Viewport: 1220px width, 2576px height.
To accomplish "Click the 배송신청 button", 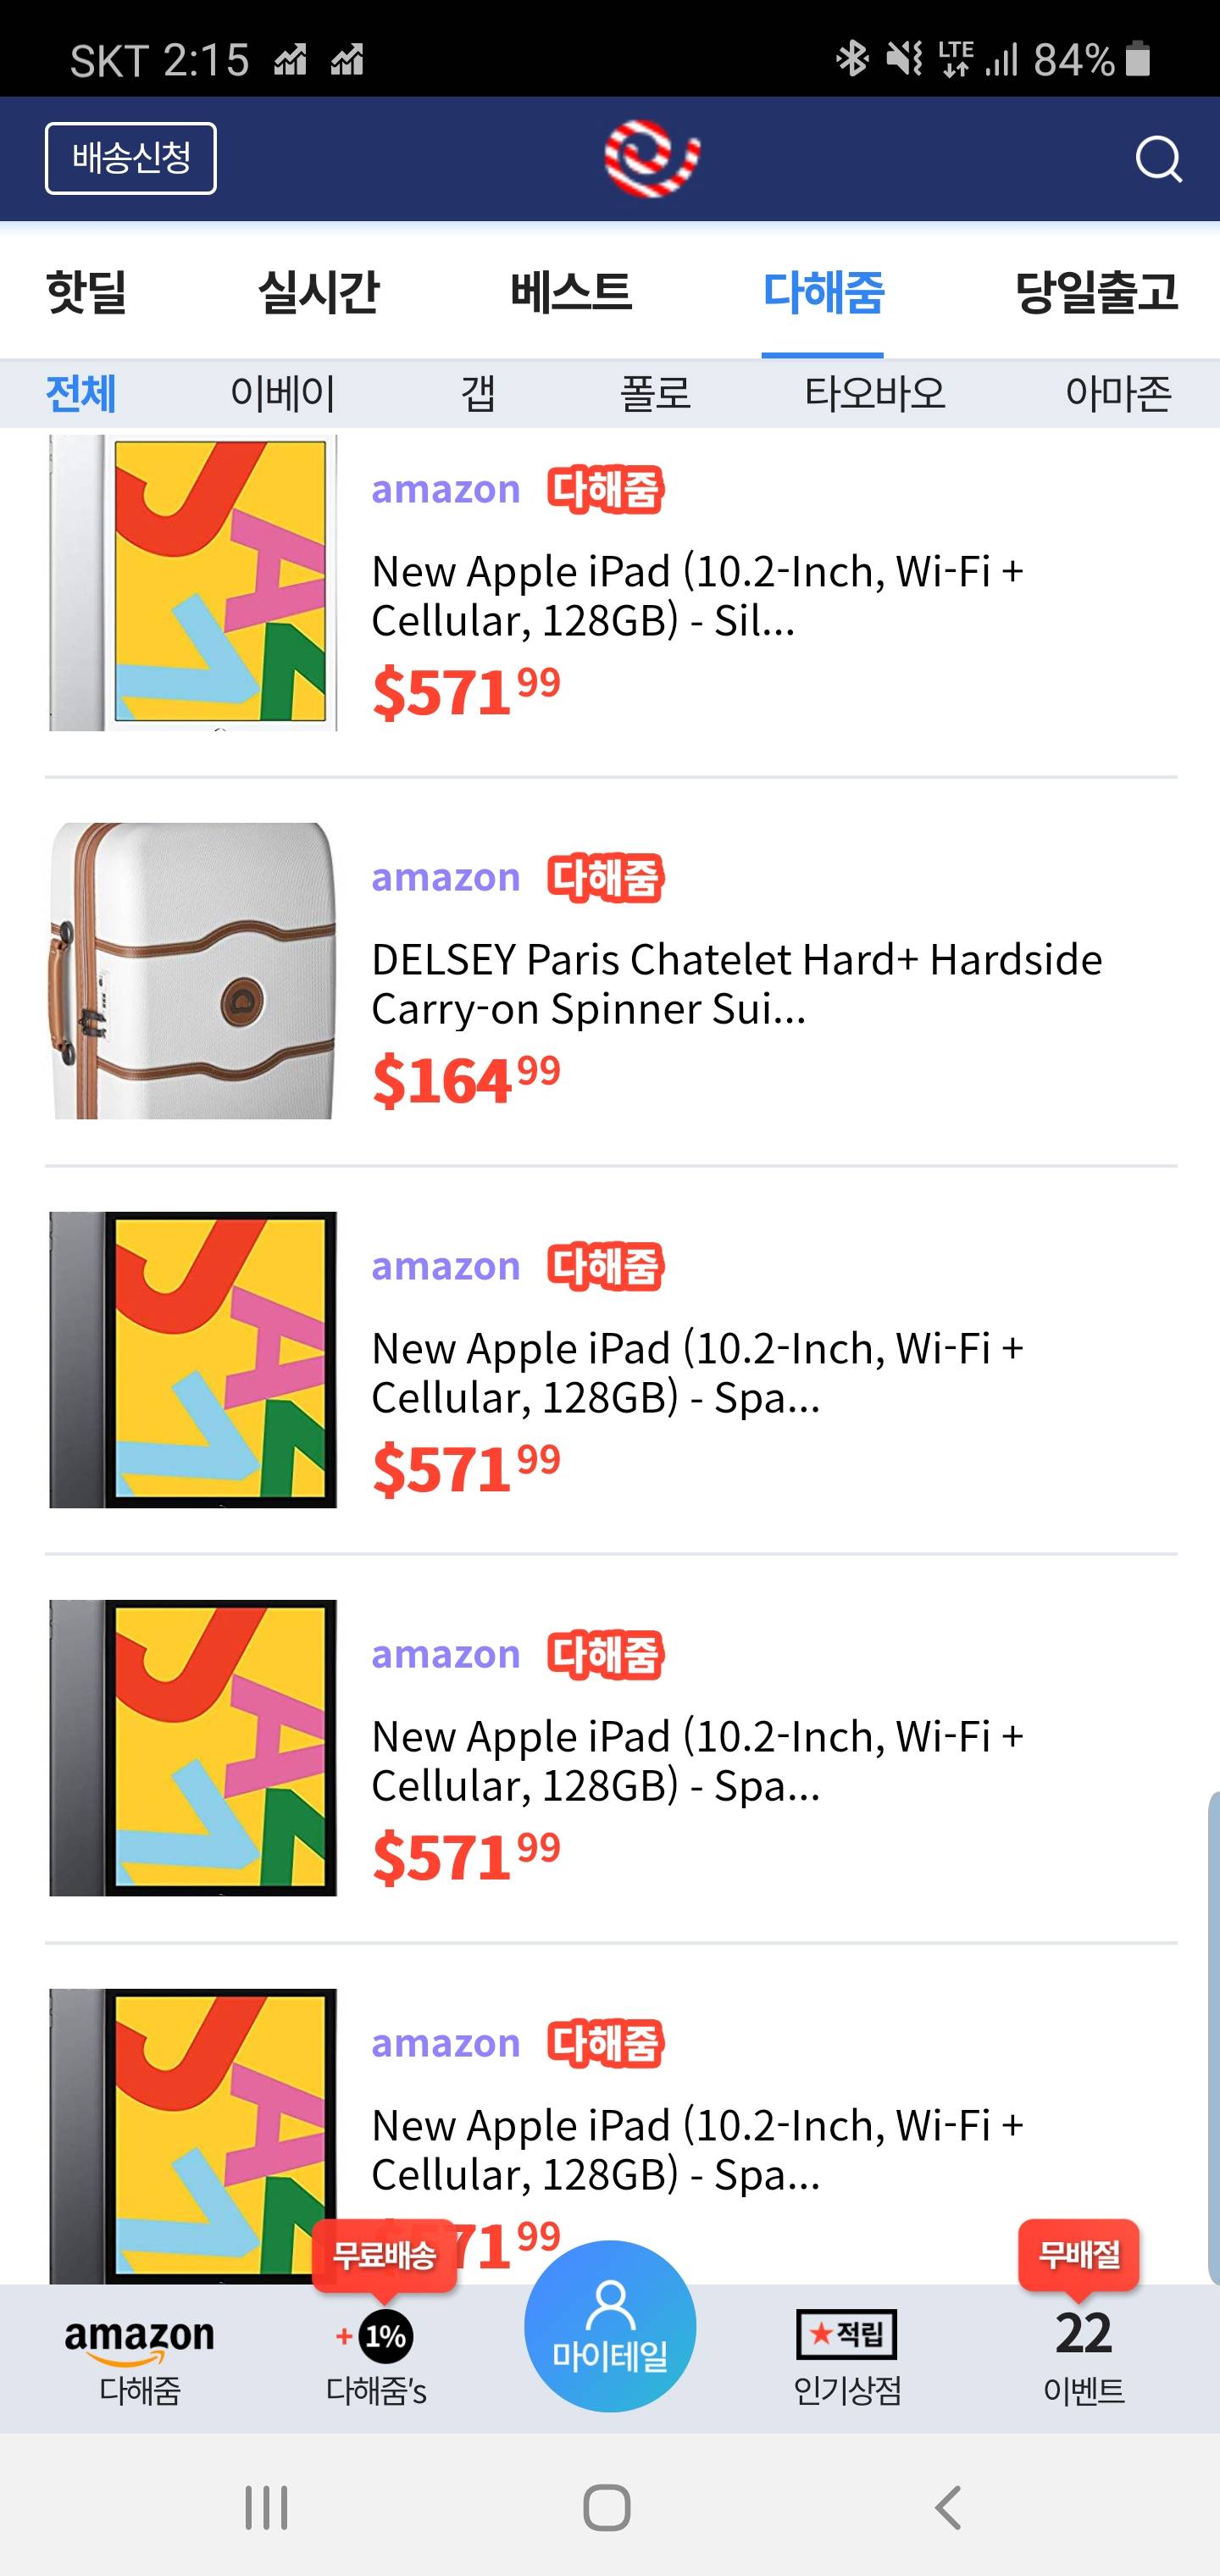I will pyautogui.click(x=131, y=158).
